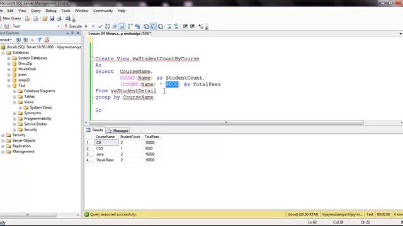The image size is (403, 226).
Task: Collapse the Create View code block
Action: tap(93, 59)
